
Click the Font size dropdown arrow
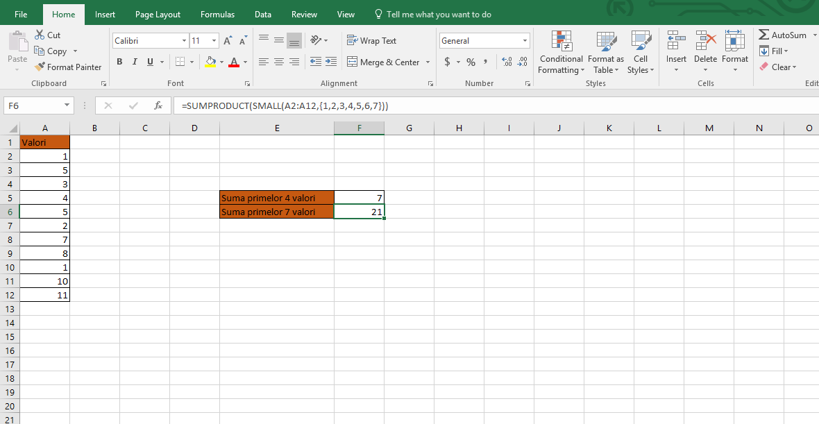pos(212,40)
